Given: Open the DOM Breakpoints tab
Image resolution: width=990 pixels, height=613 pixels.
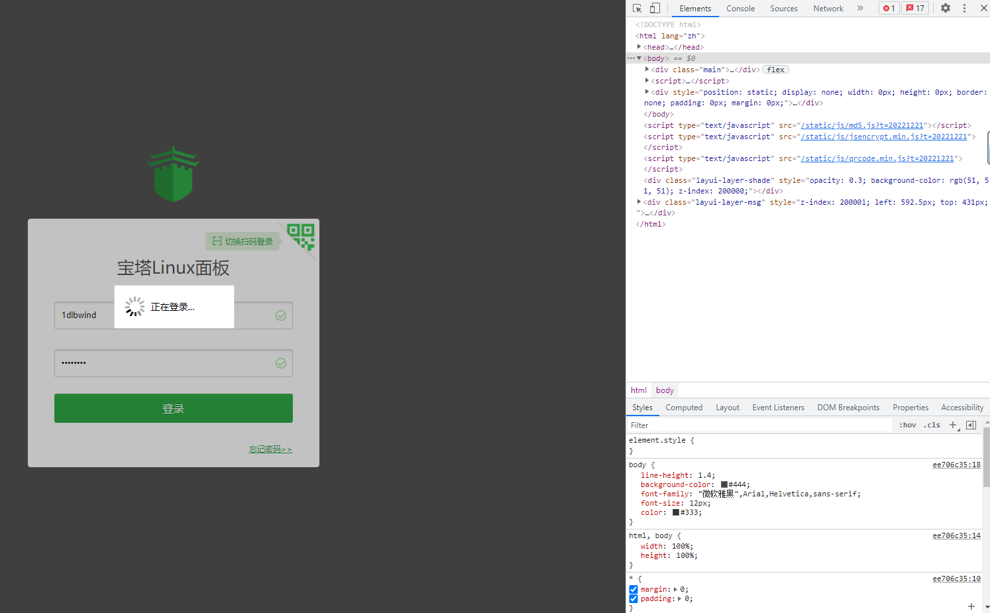Looking at the screenshot, I should tap(848, 408).
